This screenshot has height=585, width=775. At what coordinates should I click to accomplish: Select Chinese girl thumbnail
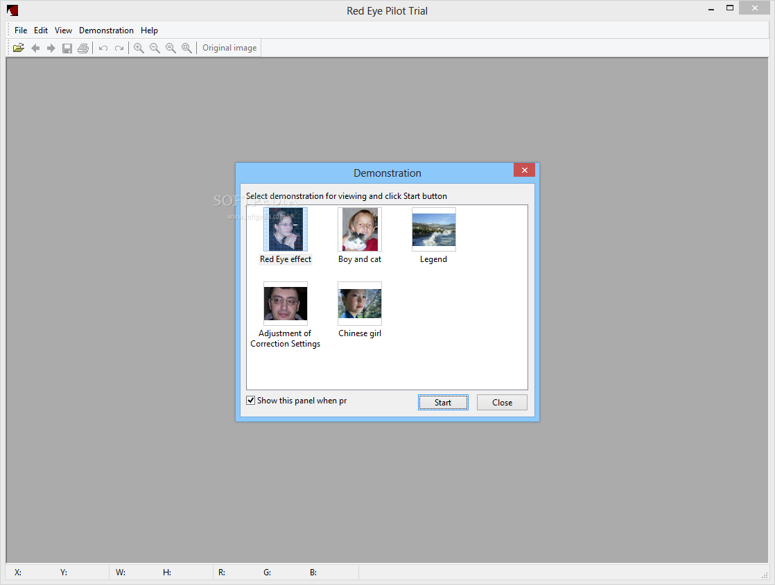point(360,304)
